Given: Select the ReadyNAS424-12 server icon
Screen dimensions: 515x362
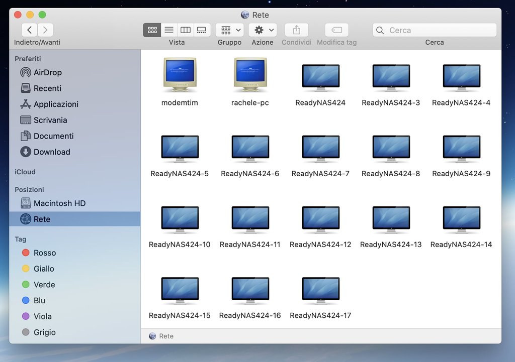Looking at the screenshot, I should (320, 220).
